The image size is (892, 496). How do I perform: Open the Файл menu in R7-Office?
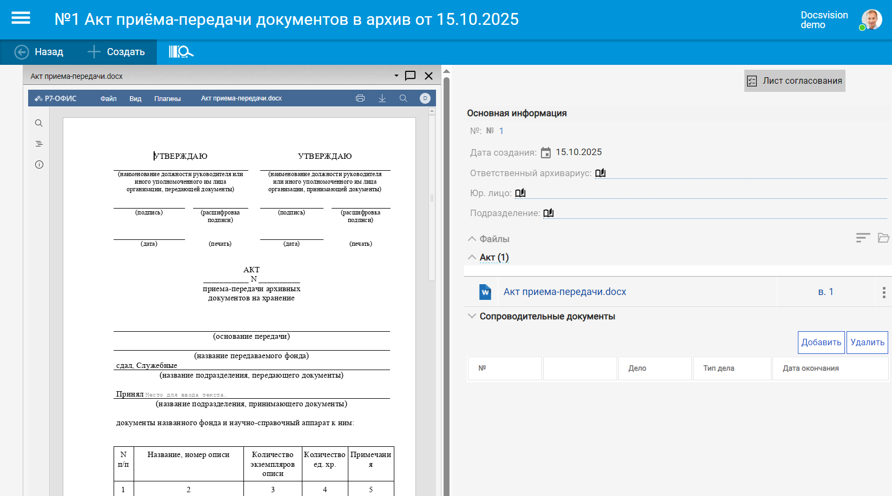(x=108, y=98)
